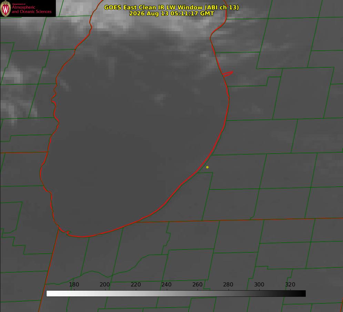343x312 pixels.
Task: Click the 320 colorbar label
Action: tap(290, 284)
